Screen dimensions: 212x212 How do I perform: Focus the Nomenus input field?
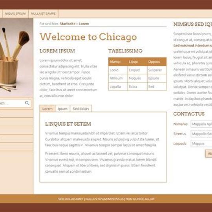pos(201,124)
